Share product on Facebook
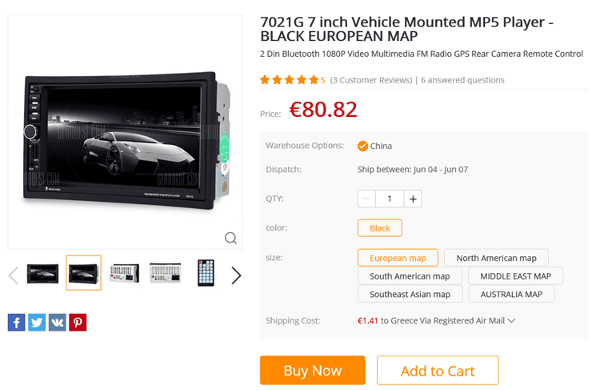This screenshot has width=600, height=390. click(17, 322)
